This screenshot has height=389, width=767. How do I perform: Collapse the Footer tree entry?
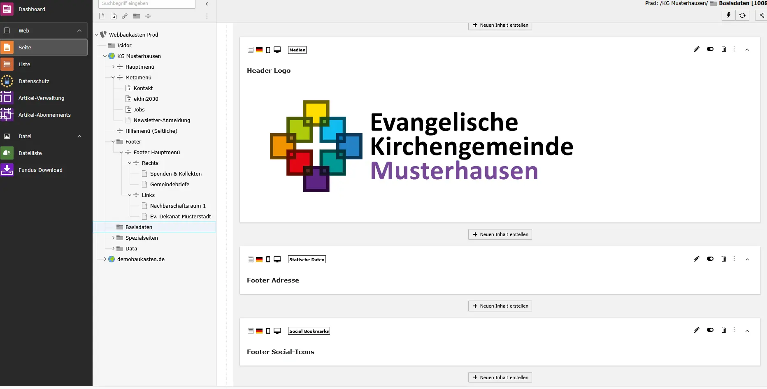(113, 141)
